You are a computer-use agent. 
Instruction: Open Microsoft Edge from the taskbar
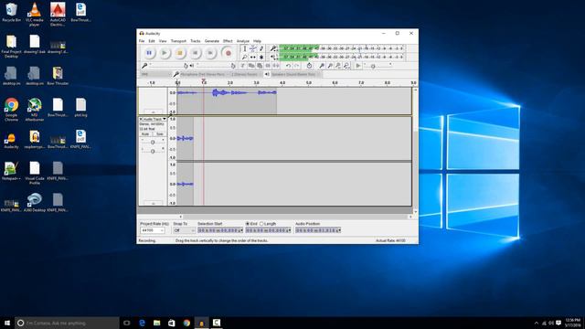[x=142, y=323]
